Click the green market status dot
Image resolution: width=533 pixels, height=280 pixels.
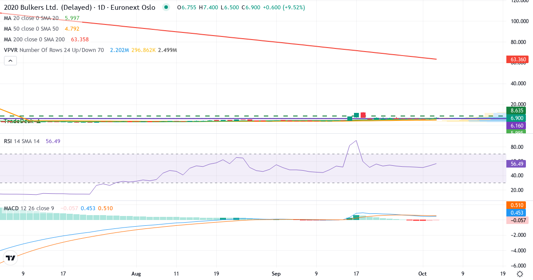click(x=166, y=8)
